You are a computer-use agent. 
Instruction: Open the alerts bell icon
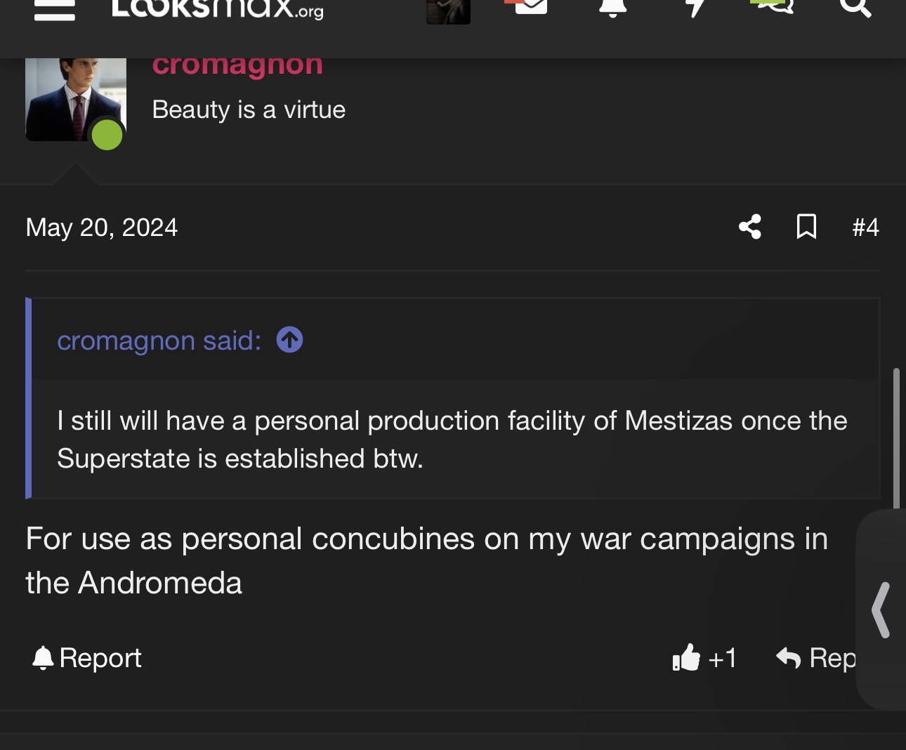point(612,8)
